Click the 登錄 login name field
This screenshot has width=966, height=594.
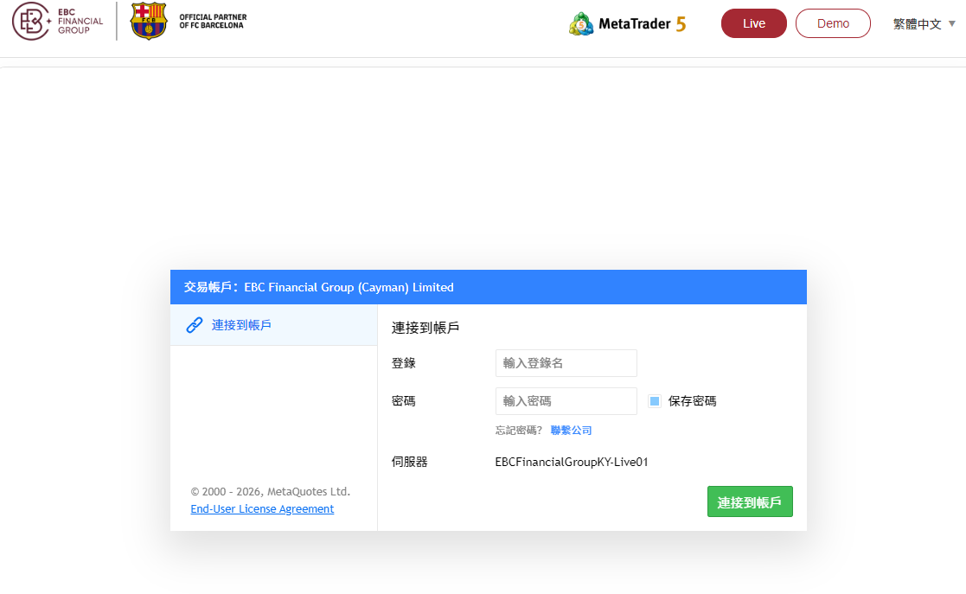pyautogui.click(x=566, y=363)
